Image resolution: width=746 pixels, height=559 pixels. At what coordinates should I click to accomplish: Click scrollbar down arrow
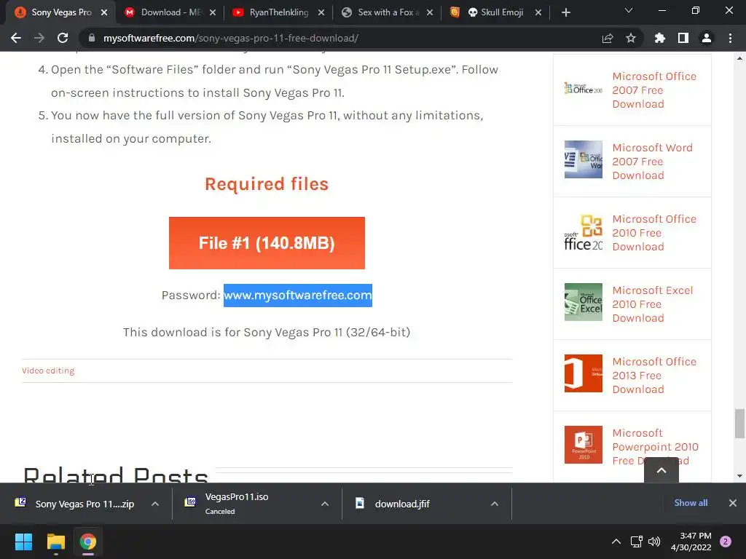pyautogui.click(x=739, y=476)
